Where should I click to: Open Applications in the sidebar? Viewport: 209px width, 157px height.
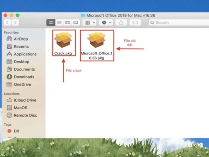point(22,54)
